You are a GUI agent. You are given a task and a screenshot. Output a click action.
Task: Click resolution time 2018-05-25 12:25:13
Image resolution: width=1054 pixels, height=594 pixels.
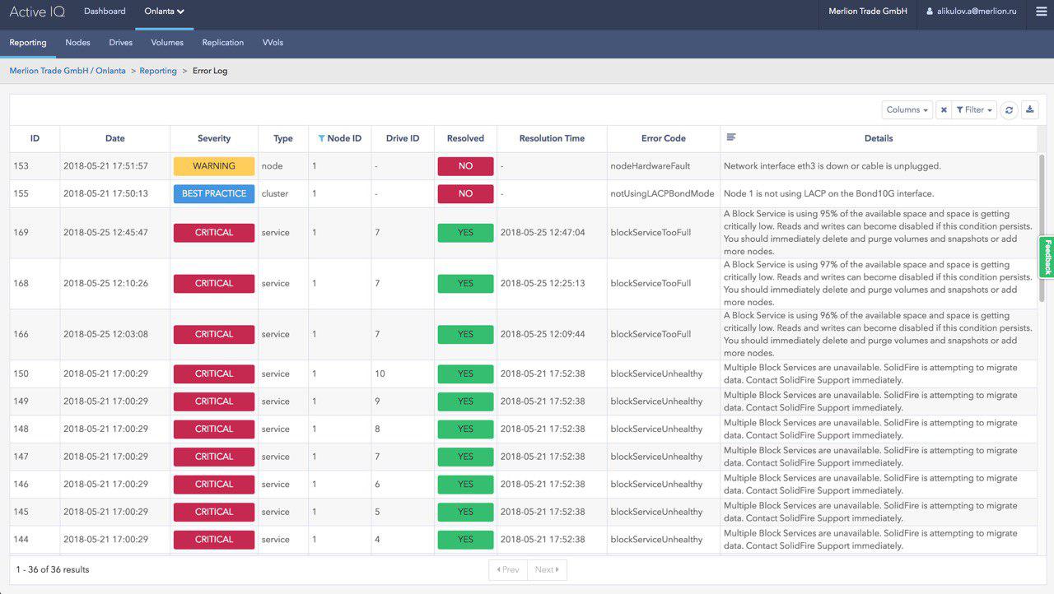[543, 284]
